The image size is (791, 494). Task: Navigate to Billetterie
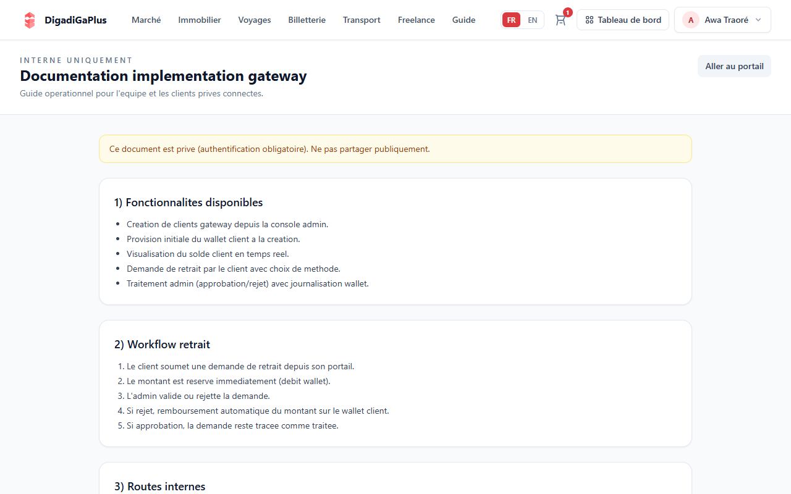coord(307,20)
